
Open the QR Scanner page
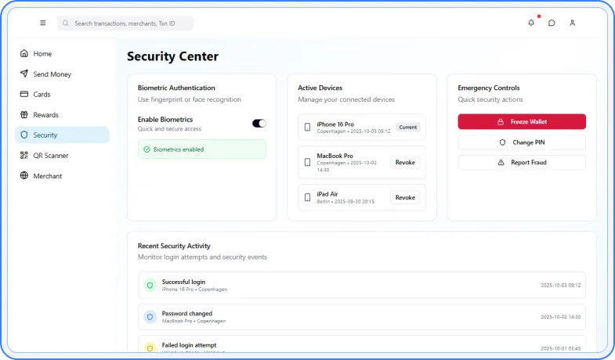pos(50,156)
